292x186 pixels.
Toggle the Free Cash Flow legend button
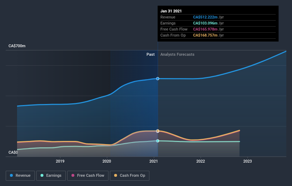coord(88,176)
